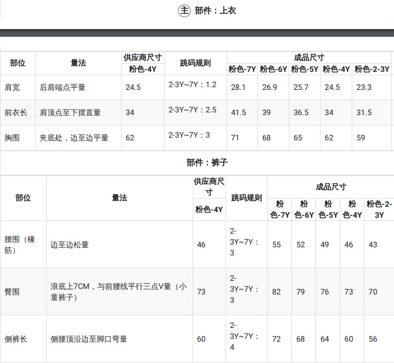Click the 胸围 value 59
Screen dimensions: 394x363
(x=361, y=138)
